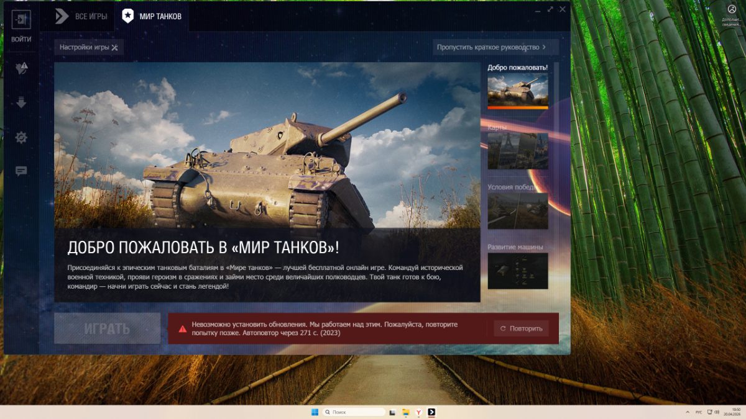Click the game launcher taskbar icon
The height and width of the screenshot is (419, 746).
pyautogui.click(x=431, y=412)
